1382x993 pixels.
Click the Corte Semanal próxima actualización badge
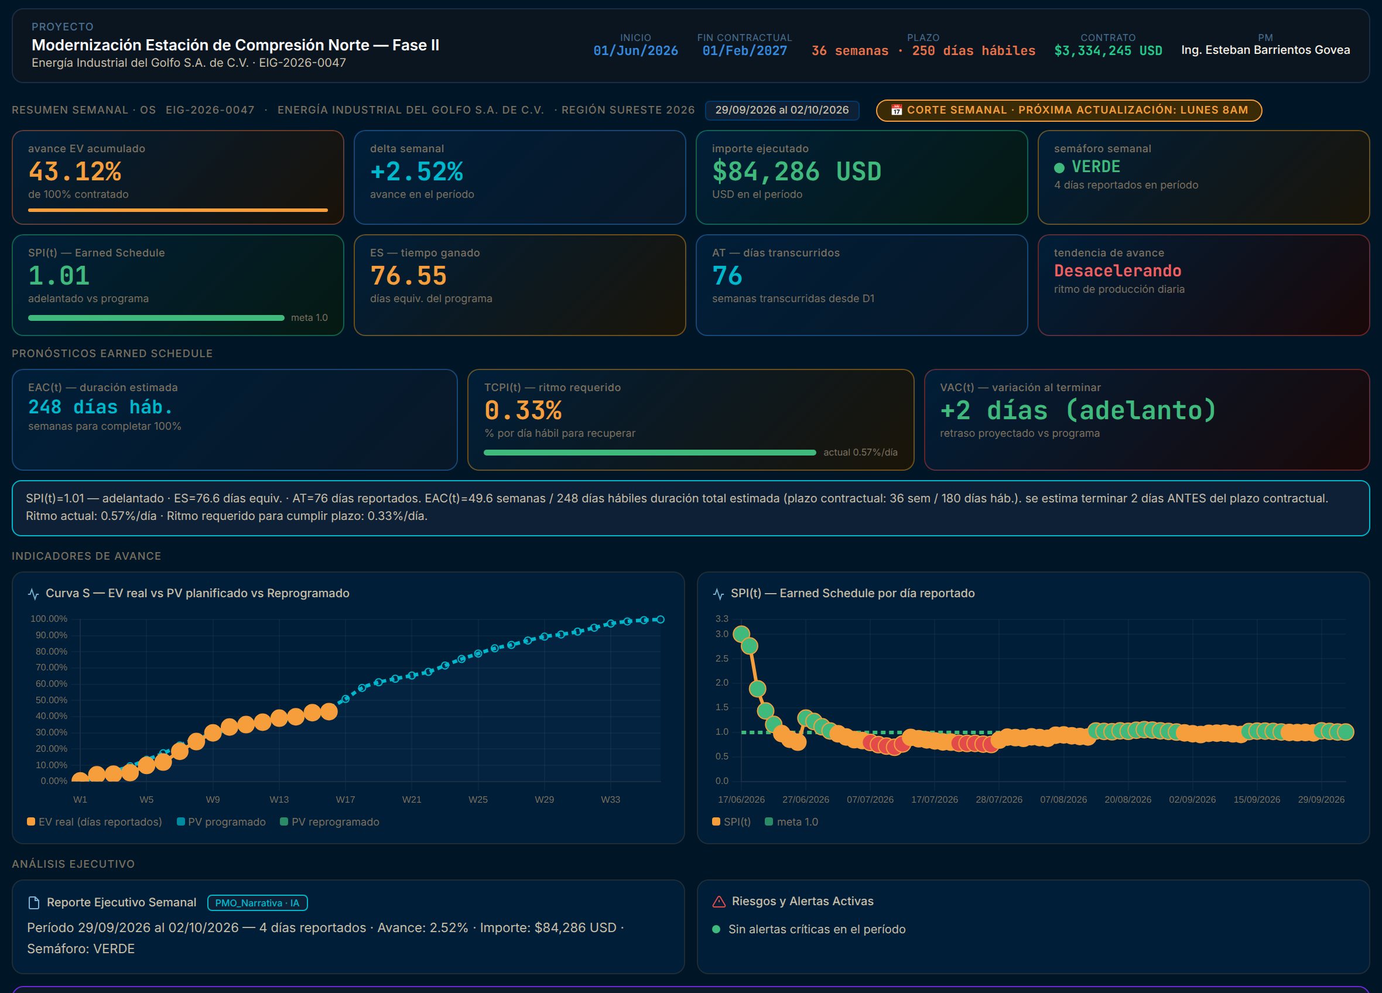[1069, 110]
